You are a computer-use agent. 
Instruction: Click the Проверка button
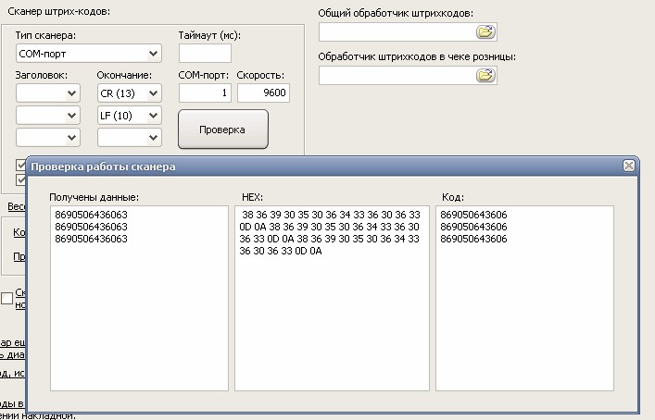[x=223, y=130]
